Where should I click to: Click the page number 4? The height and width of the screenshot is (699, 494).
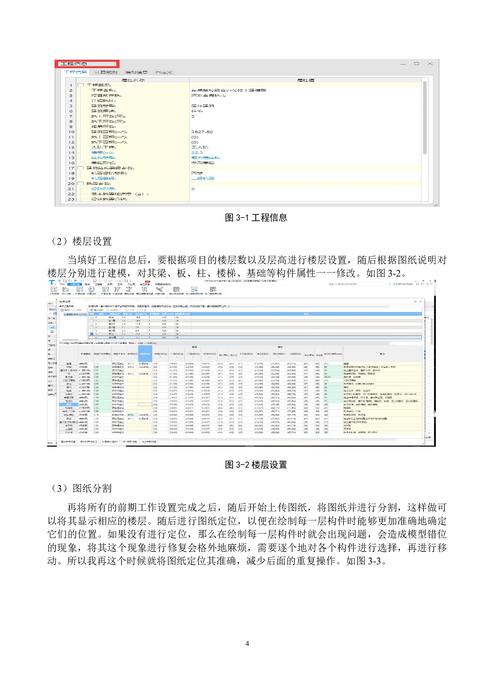coord(247,643)
